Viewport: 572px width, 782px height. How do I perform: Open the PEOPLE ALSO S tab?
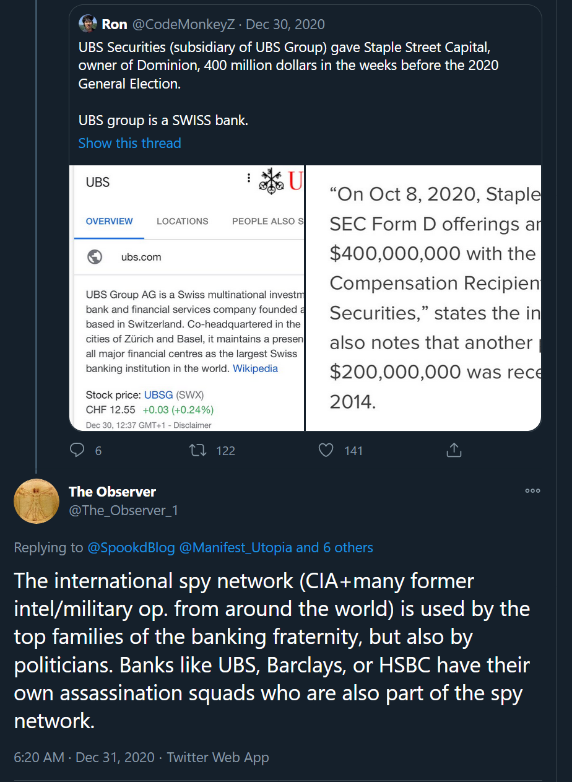coord(267,221)
